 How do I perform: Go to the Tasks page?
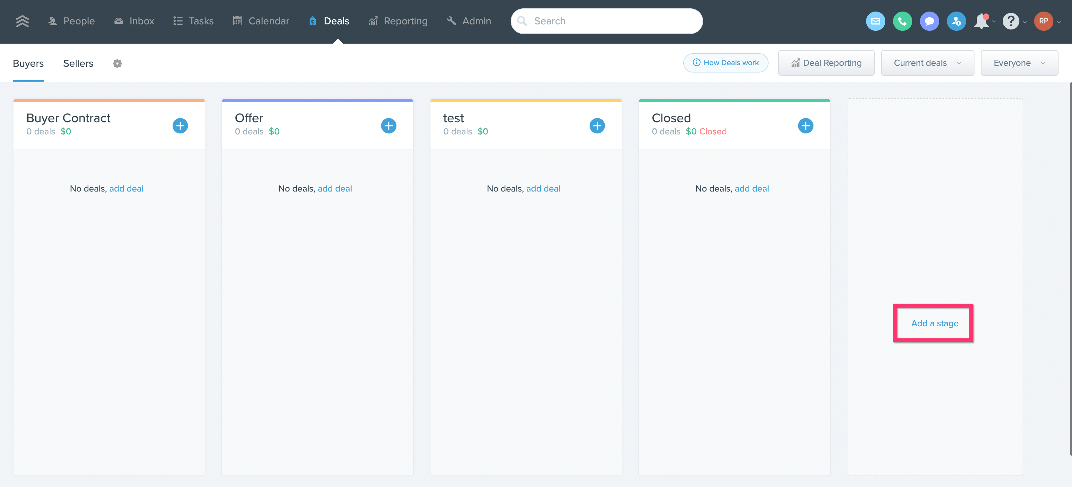(193, 21)
